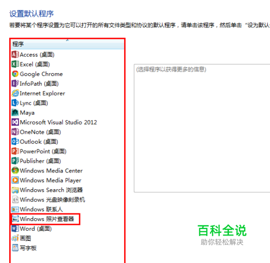Click the Windows 联系人 icon
Screen dimensions: 270x263
15,209
